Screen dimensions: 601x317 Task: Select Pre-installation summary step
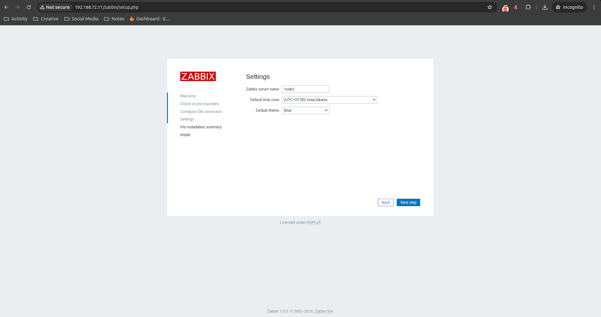click(x=201, y=127)
